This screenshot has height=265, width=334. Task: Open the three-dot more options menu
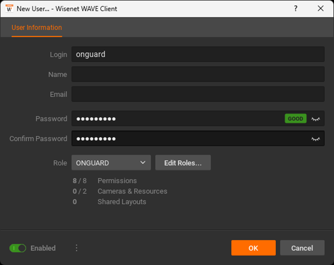pyautogui.click(x=77, y=248)
